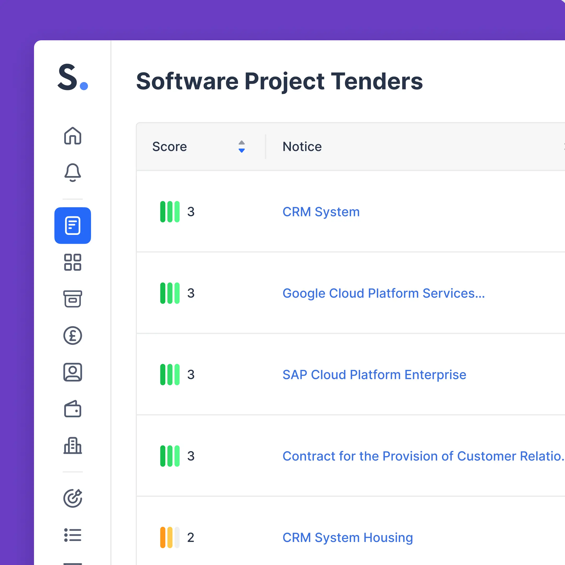The image size is (565, 565).
Task: Open the buildings organisations icon
Action: pos(72,446)
